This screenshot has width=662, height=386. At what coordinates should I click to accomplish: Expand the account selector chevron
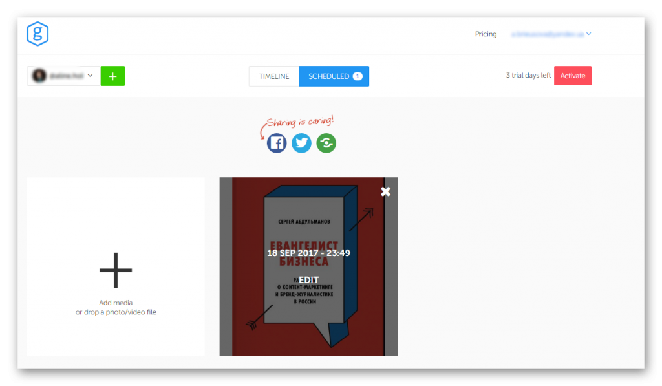[91, 76]
